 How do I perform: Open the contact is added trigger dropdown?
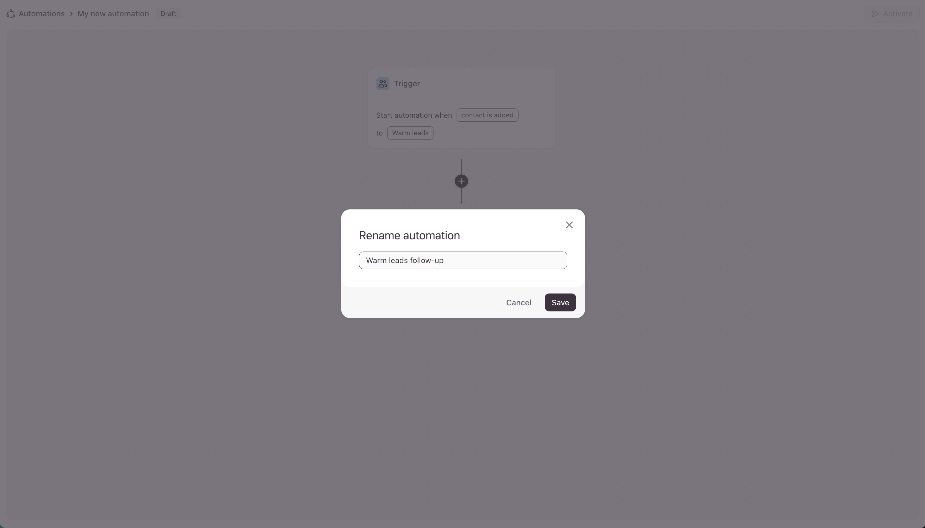pos(487,115)
